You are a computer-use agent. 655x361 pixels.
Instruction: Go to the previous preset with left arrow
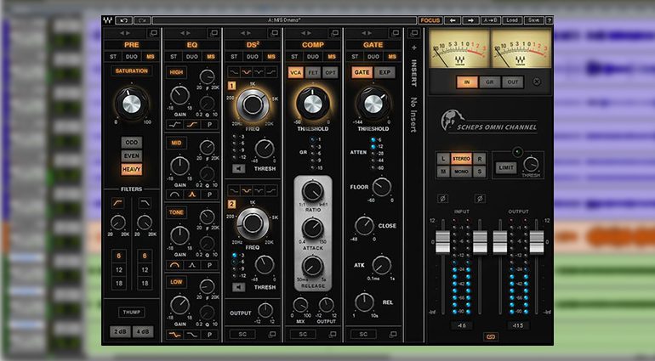(x=453, y=20)
